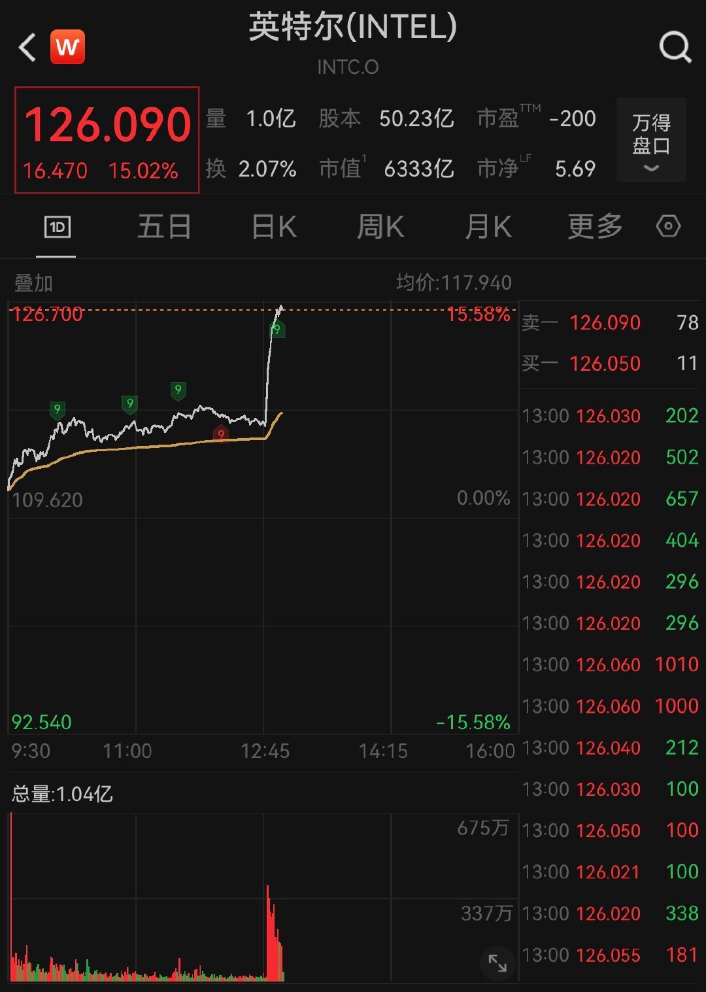Select the trade at 126.021

611,872
